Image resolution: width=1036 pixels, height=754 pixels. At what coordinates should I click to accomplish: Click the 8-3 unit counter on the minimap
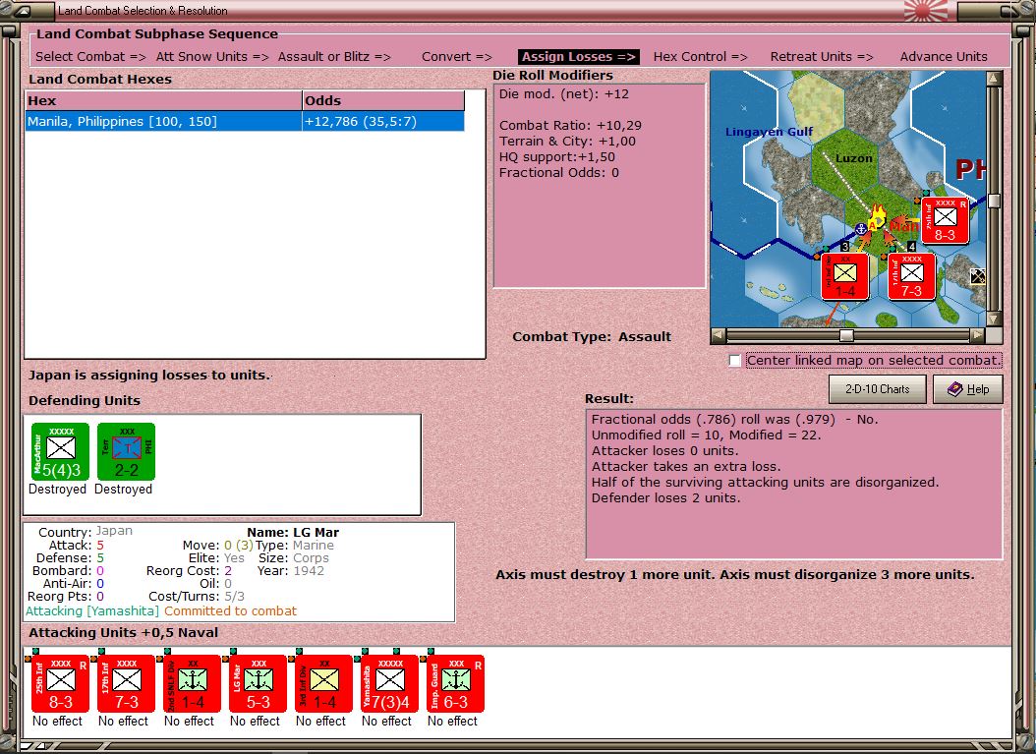click(x=945, y=221)
